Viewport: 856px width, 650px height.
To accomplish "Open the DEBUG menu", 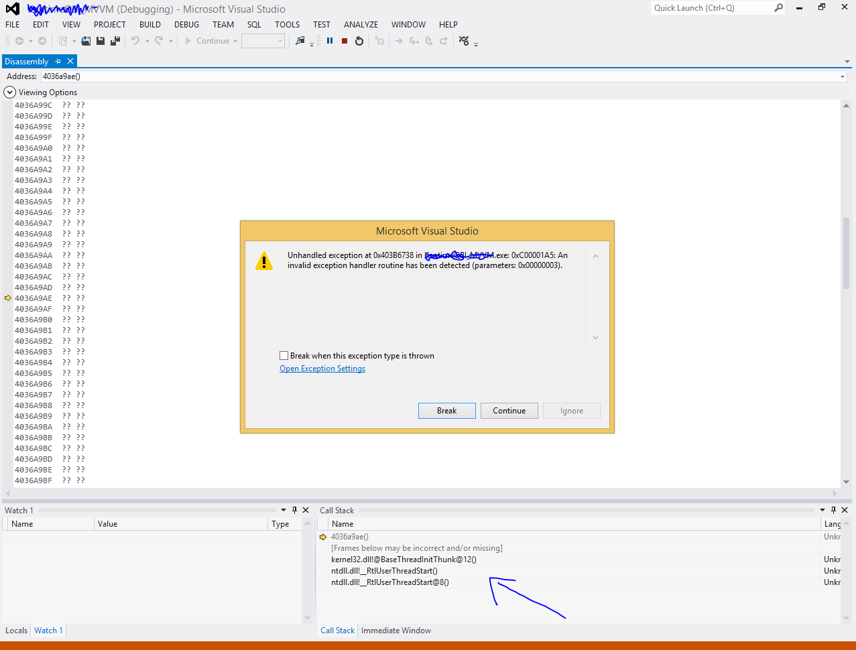I will [186, 24].
